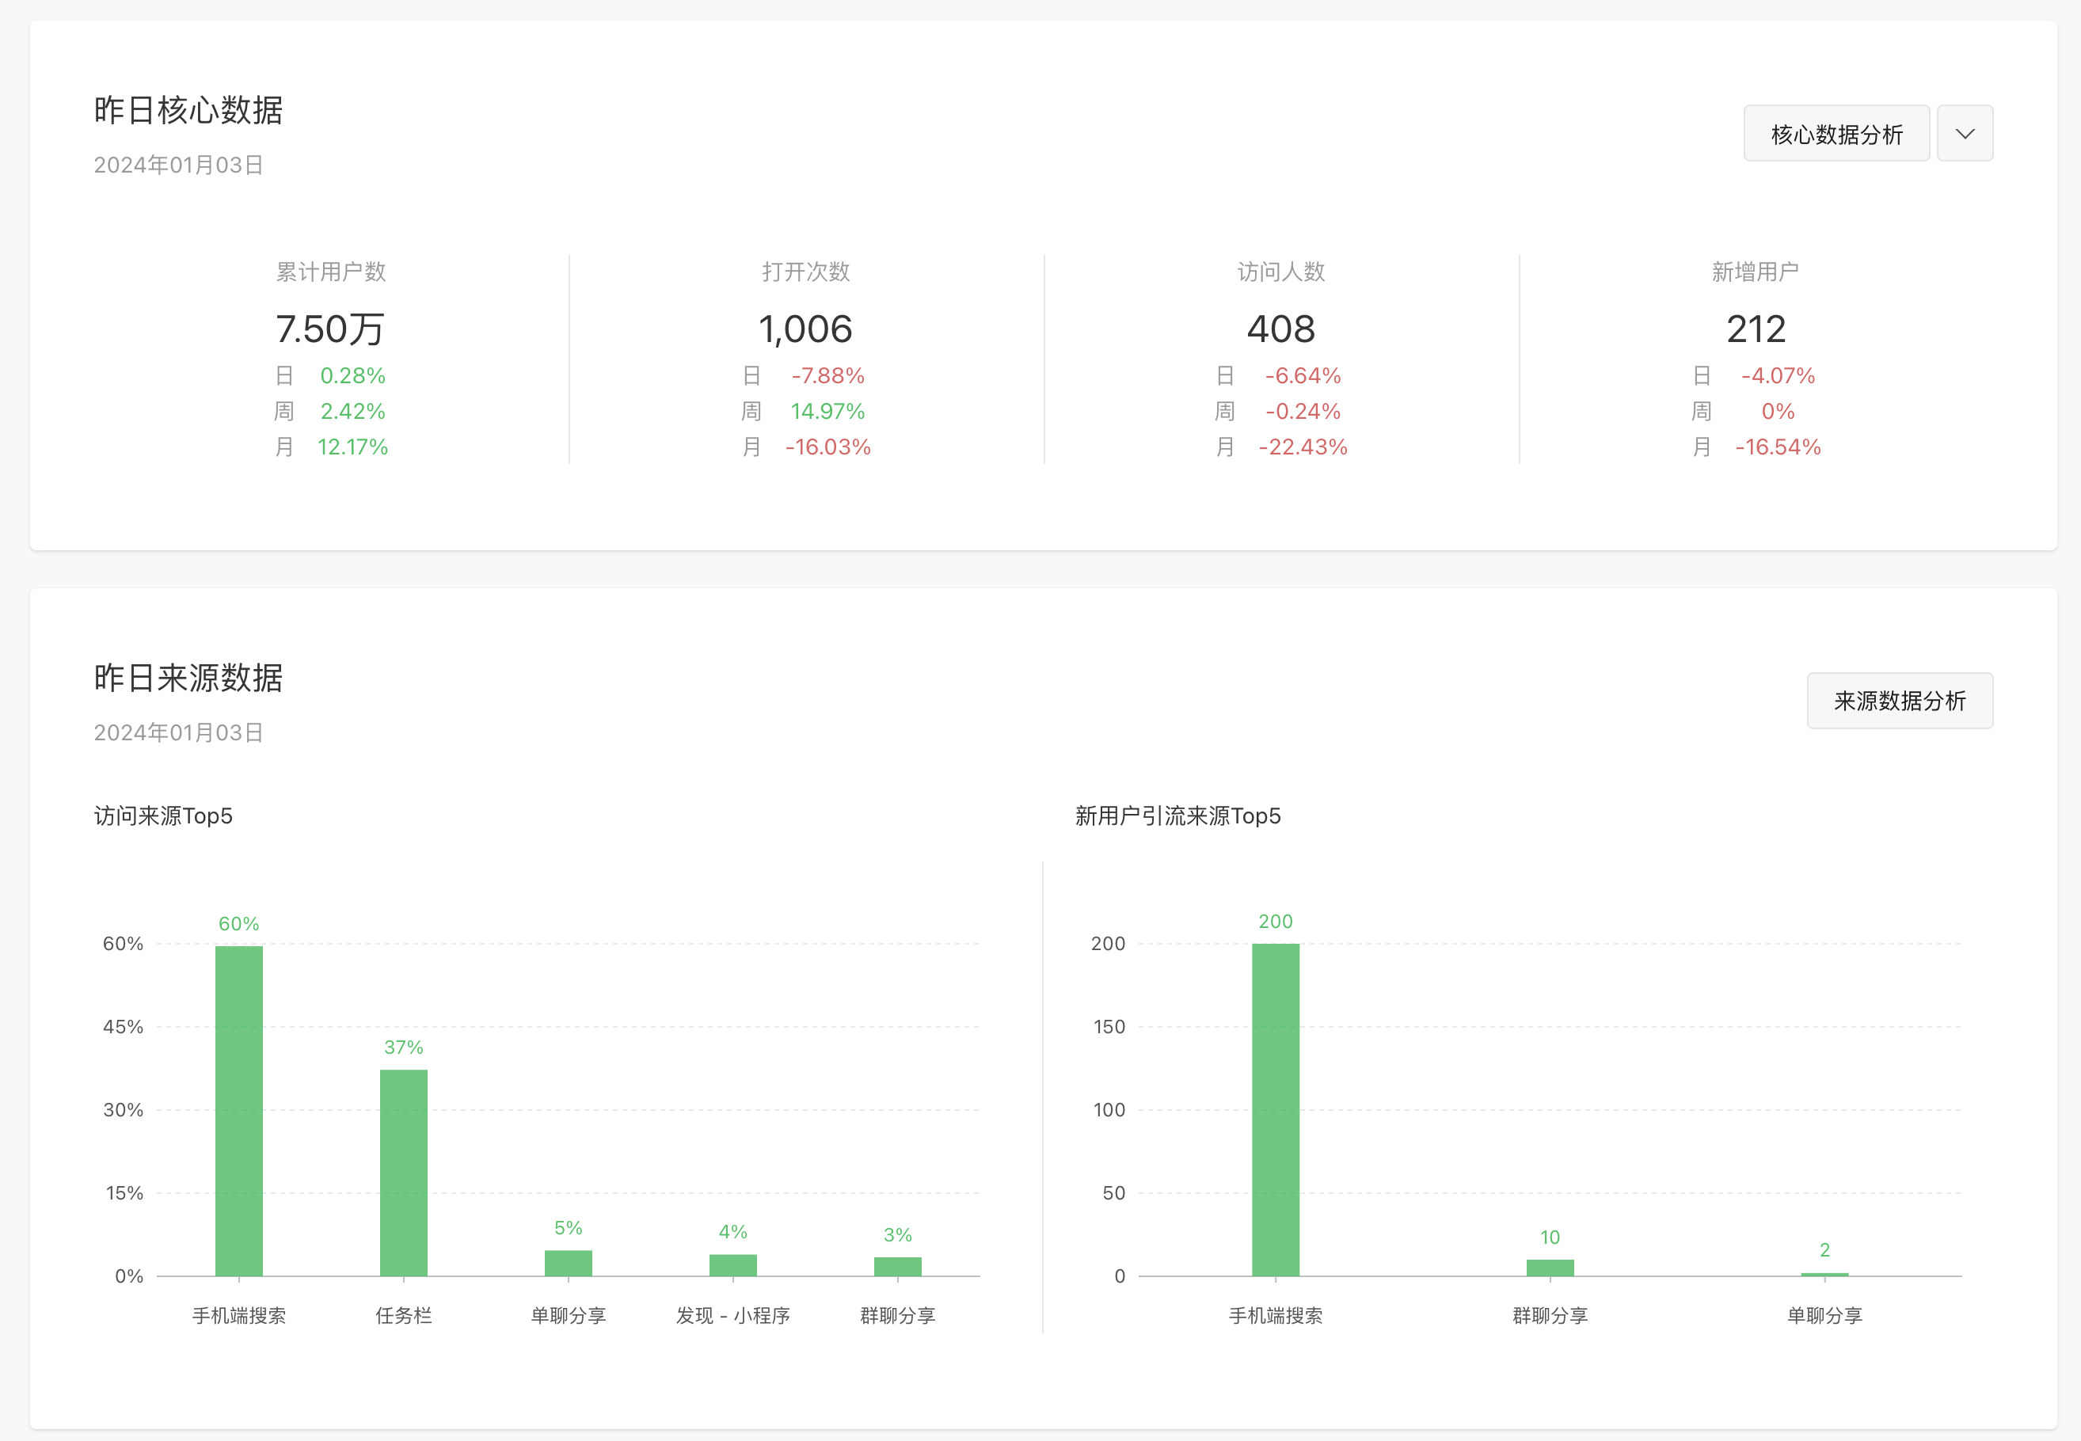This screenshot has width=2081, height=1441.
Task: Open the 来源数据分析 button
Action: [1899, 701]
